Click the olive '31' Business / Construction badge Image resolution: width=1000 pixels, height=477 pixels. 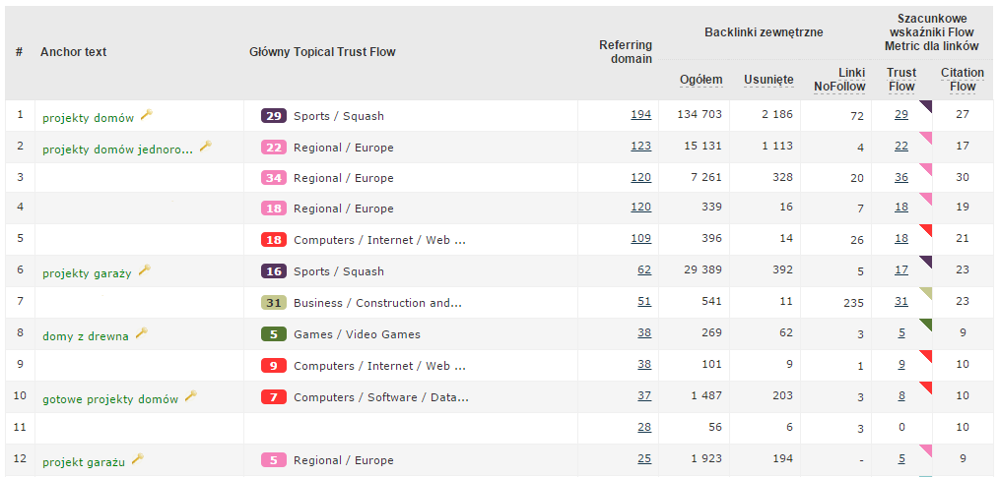pos(274,303)
